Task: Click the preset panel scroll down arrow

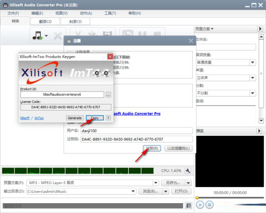Action: (261, 121)
